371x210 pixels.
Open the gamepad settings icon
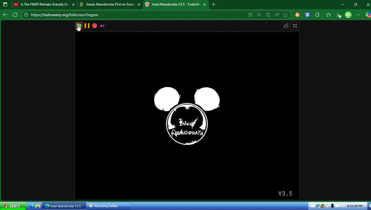(286, 26)
